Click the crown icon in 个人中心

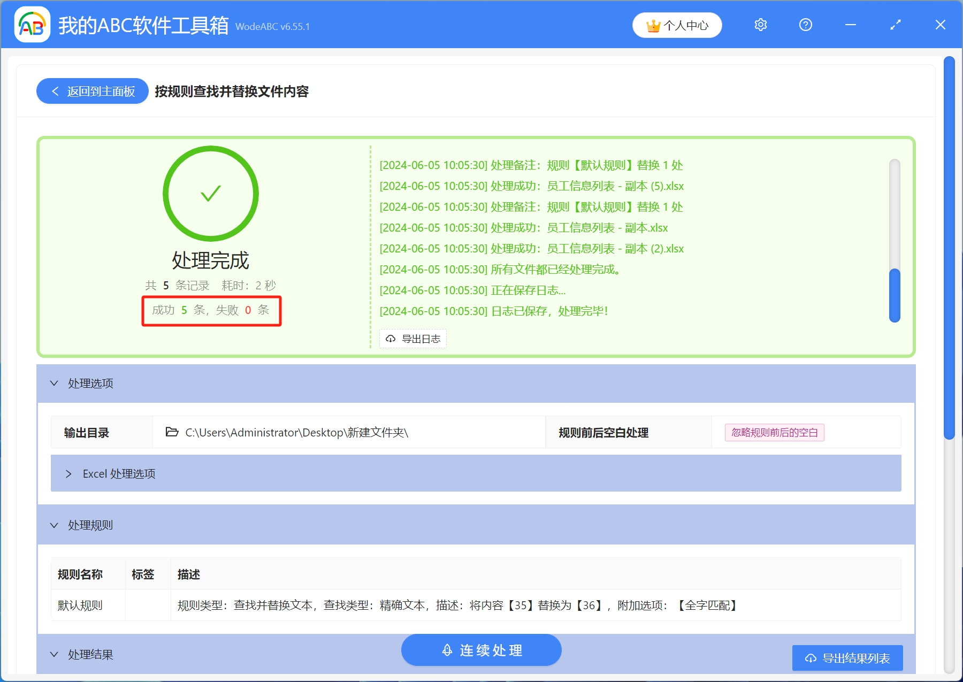[653, 25]
